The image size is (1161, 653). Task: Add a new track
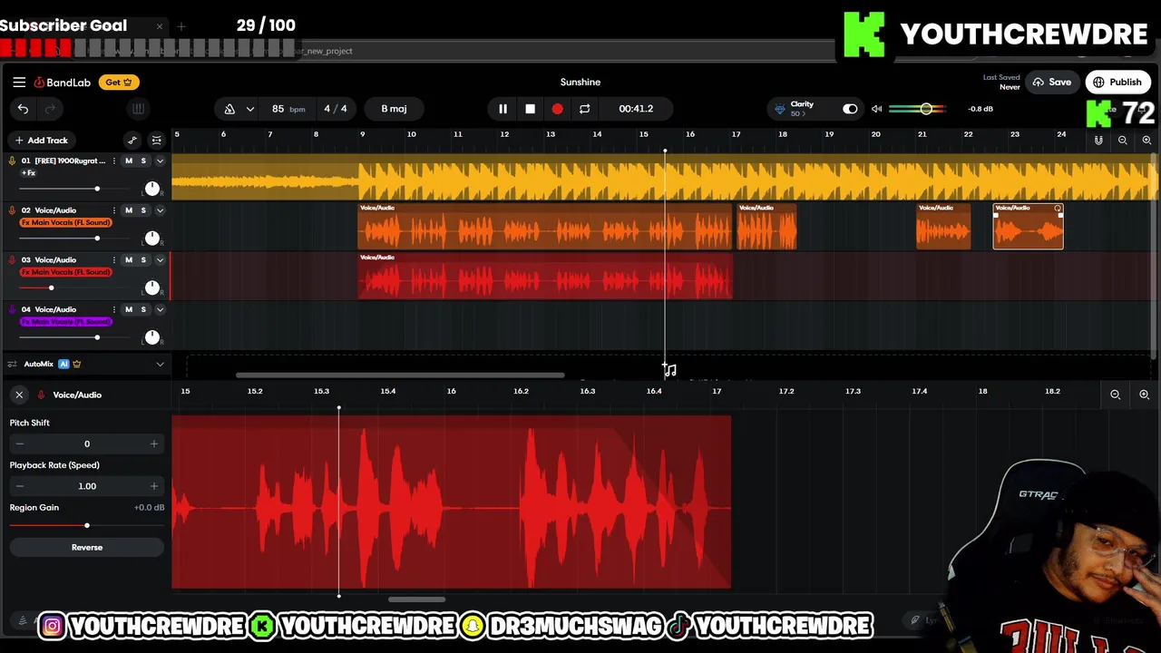[x=41, y=141]
